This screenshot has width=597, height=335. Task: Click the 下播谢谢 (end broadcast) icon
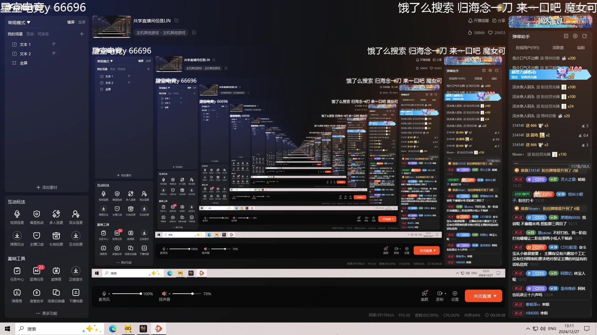pyautogui.click(x=76, y=293)
